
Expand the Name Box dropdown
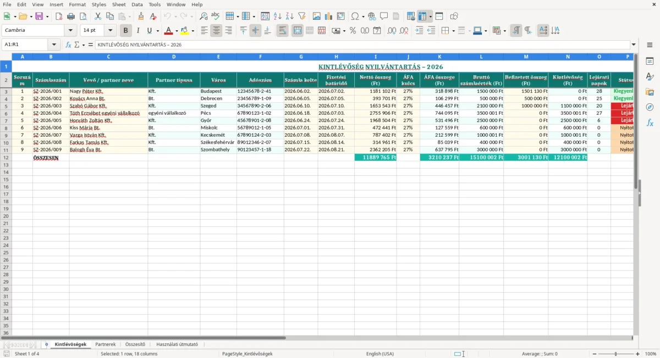[54, 44]
